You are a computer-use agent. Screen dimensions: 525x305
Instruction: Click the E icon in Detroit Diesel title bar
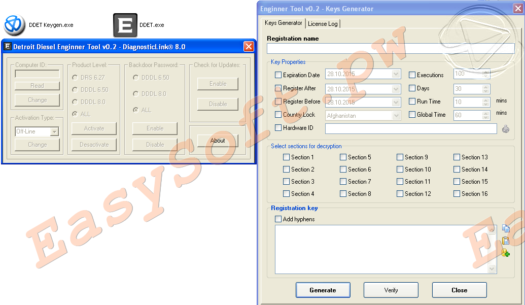[8, 47]
